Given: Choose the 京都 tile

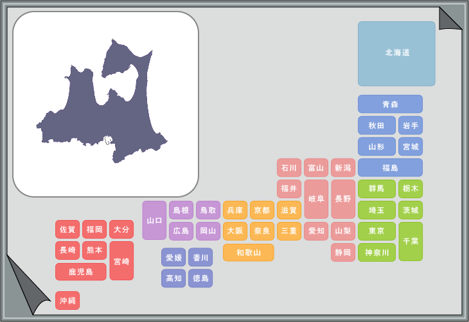Looking at the screenshot, I should [x=262, y=210].
